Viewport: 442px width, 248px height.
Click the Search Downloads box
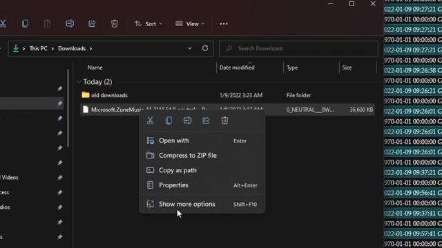298,48
